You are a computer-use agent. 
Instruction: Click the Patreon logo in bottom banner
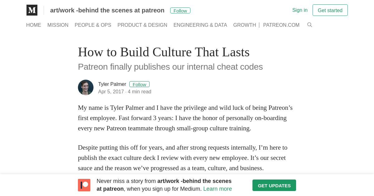point(84,185)
